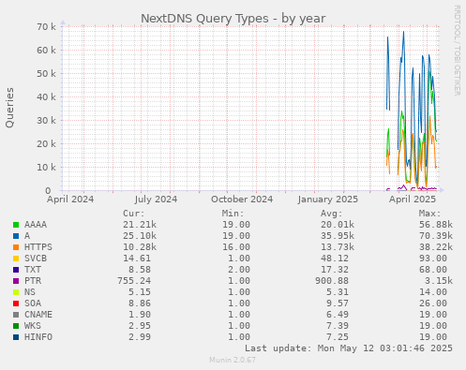Click the NS lime legend swatch
Viewport: 466px width, 370px height.
16,292
